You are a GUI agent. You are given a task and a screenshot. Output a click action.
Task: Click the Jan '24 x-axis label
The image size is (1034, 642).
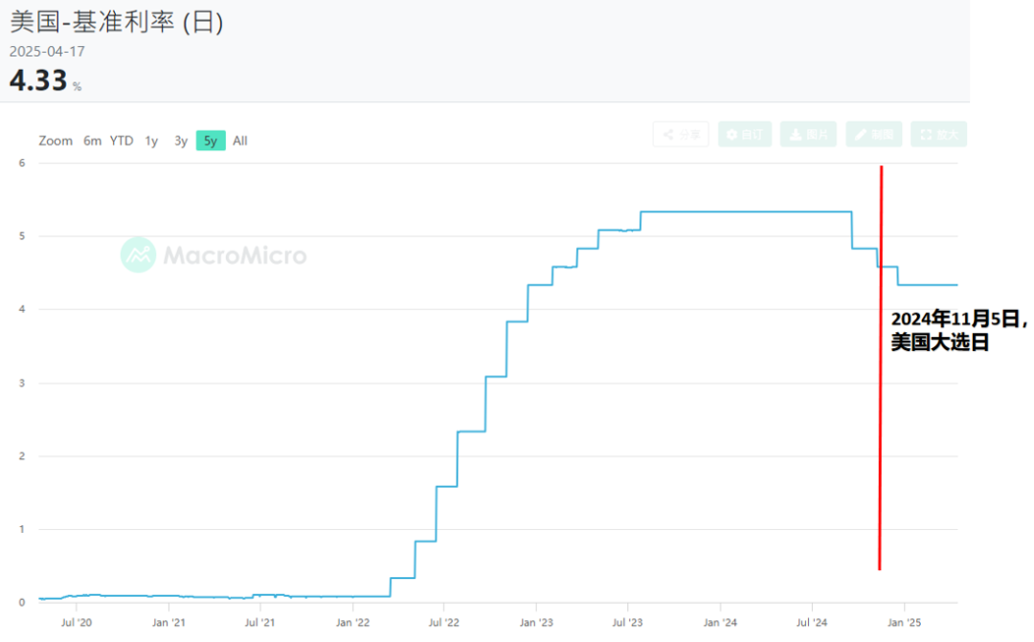[720, 621]
